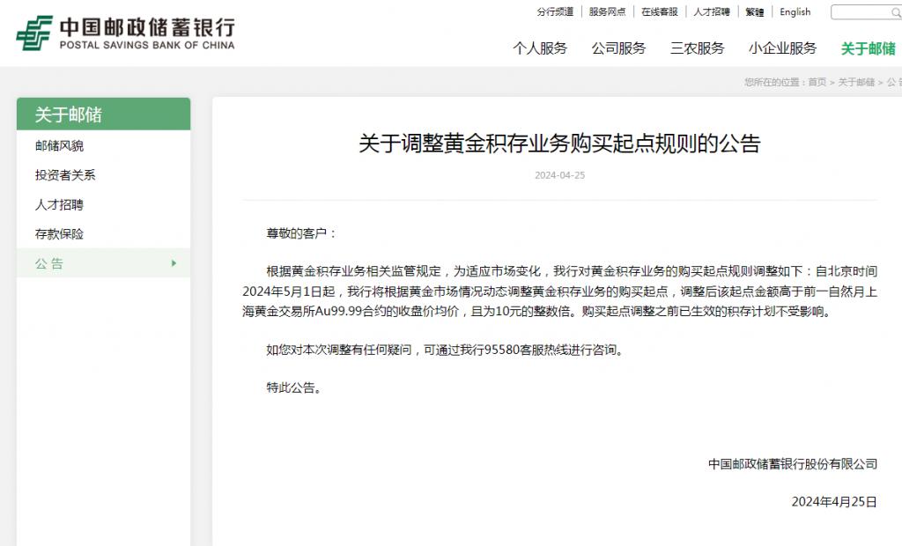The image size is (902, 546).
Task: Click the closing line 特此公告。
Action: (294, 387)
